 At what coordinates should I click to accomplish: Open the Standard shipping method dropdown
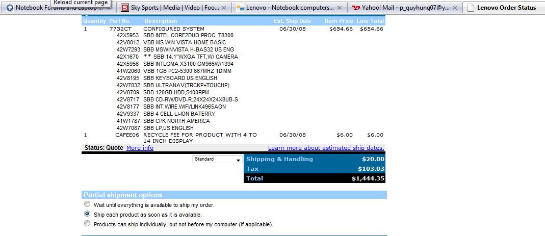pos(217,159)
